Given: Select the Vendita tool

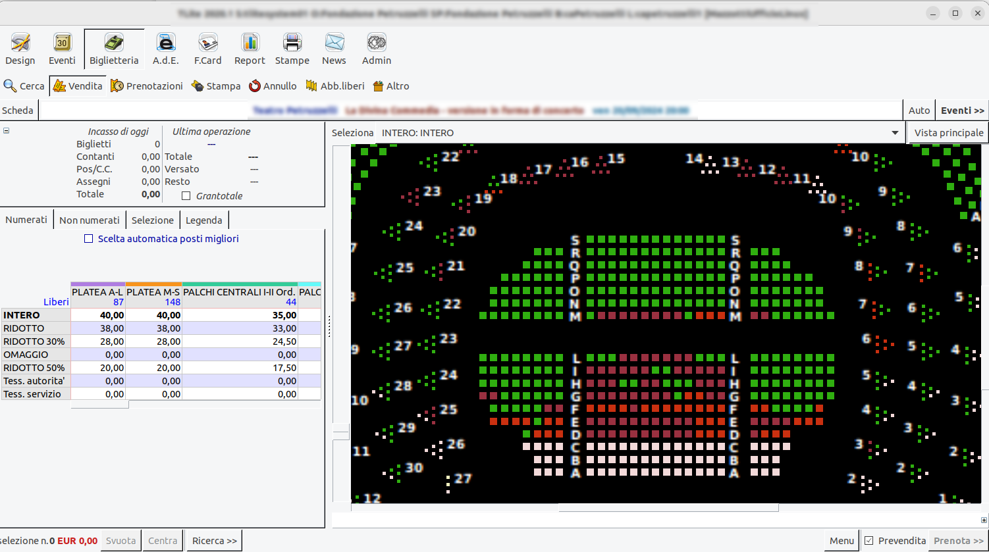Looking at the screenshot, I should [78, 86].
